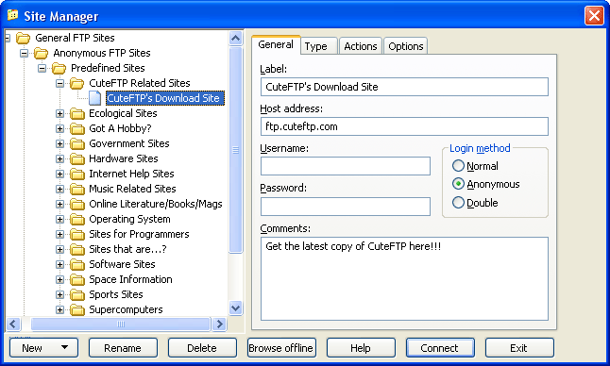This screenshot has width=610, height=366.
Task: Click the Sports Sites folder icon
Action: pyautogui.click(x=77, y=295)
